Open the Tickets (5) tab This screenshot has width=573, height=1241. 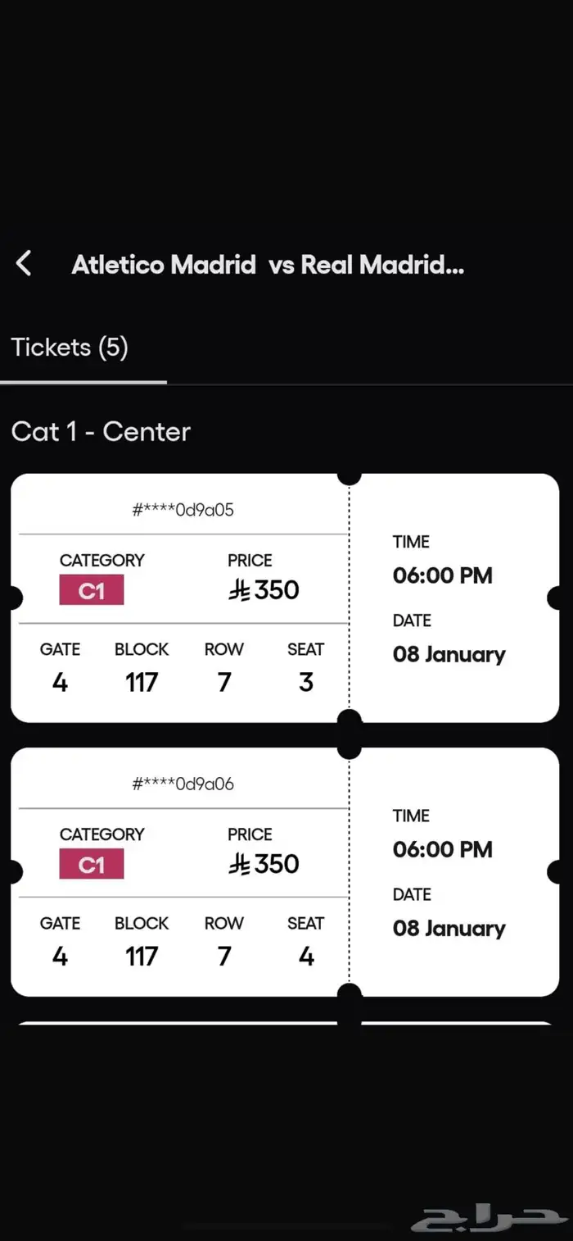[x=70, y=348]
